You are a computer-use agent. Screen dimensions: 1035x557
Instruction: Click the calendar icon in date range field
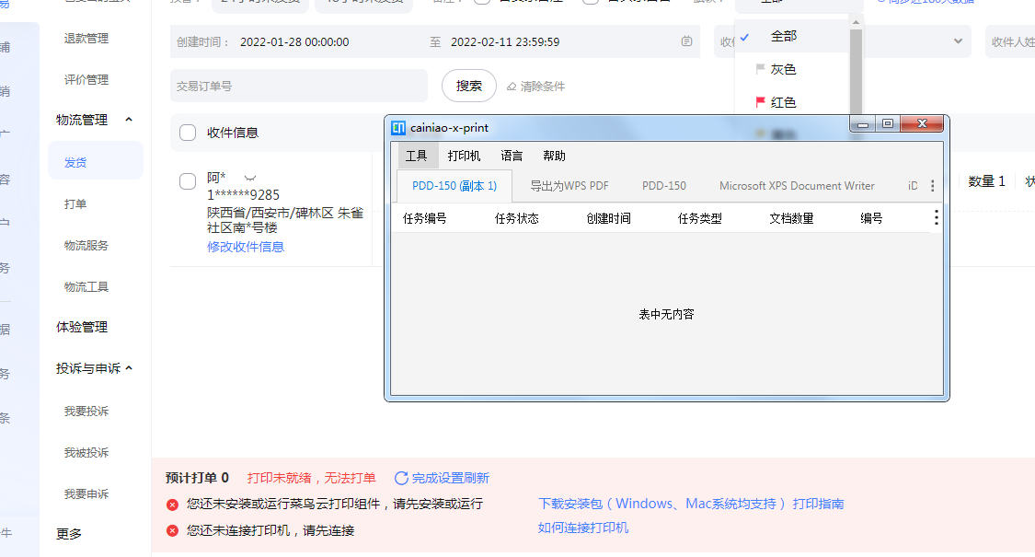[x=686, y=41]
